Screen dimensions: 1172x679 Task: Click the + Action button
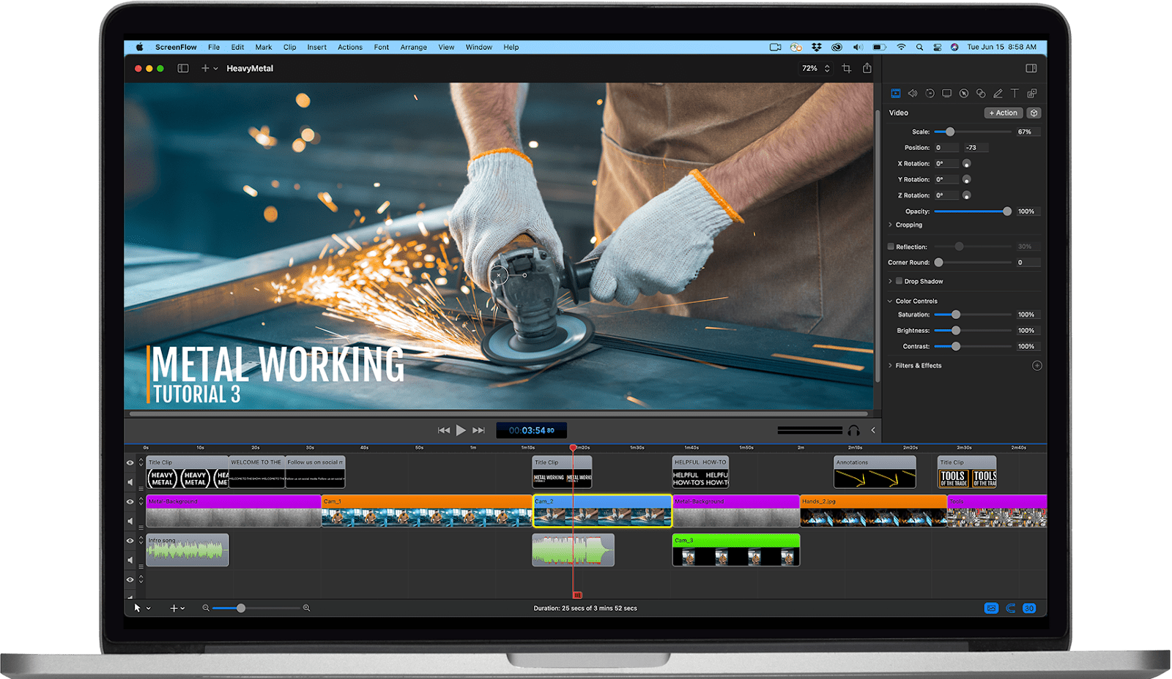click(1003, 113)
